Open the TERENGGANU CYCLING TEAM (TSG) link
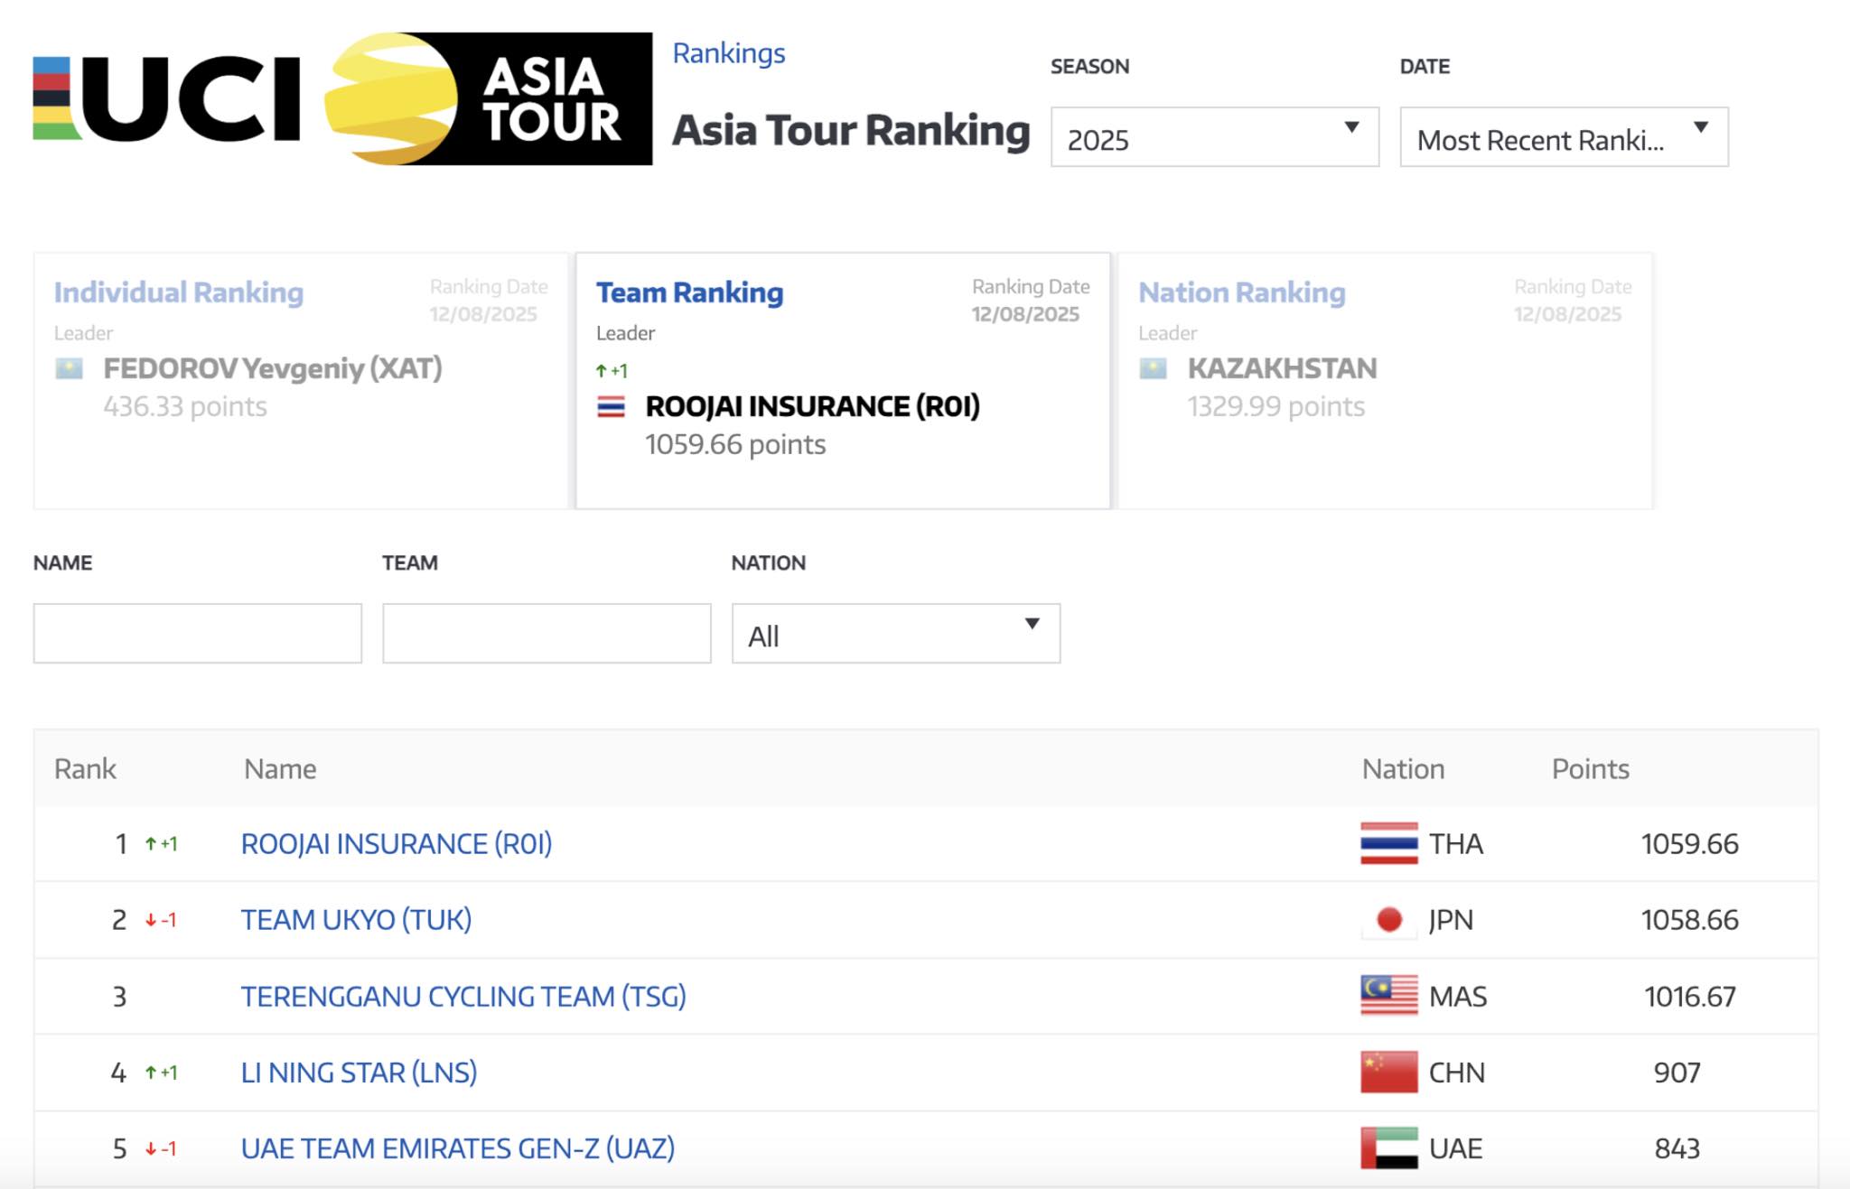Viewport: 1850px width, 1189px height. click(463, 996)
